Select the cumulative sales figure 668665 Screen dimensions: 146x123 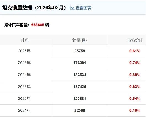38,25
